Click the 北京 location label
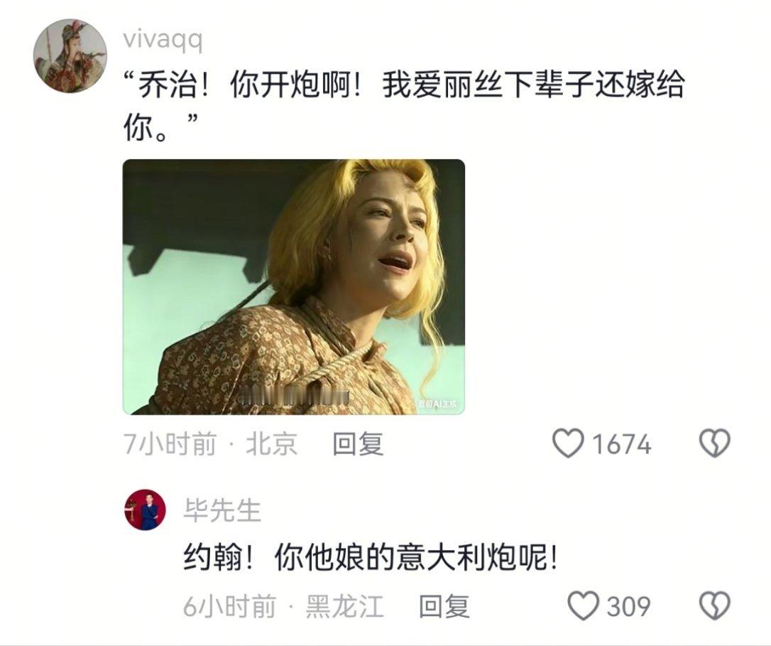The image size is (771, 646). 271,443
